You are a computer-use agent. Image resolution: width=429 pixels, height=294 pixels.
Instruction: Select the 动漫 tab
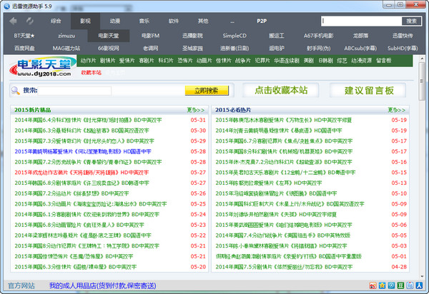115,21
